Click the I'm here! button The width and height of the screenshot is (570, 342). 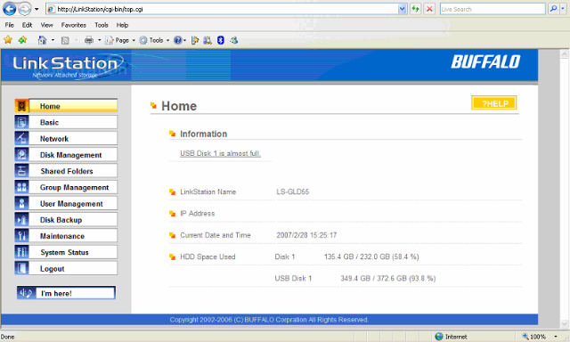point(66,293)
